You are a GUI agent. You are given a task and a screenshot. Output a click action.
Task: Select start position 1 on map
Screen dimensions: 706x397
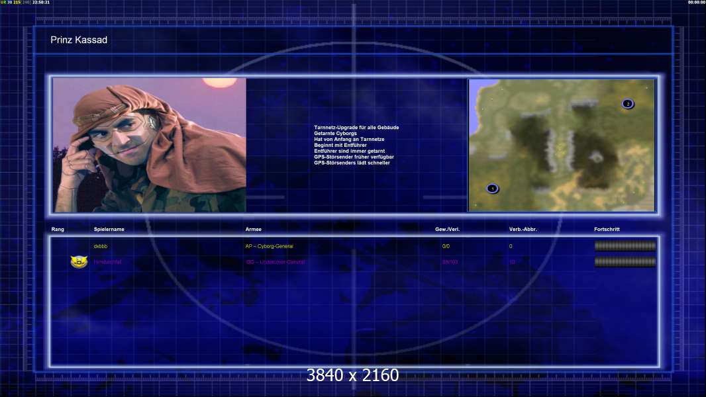point(492,189)
